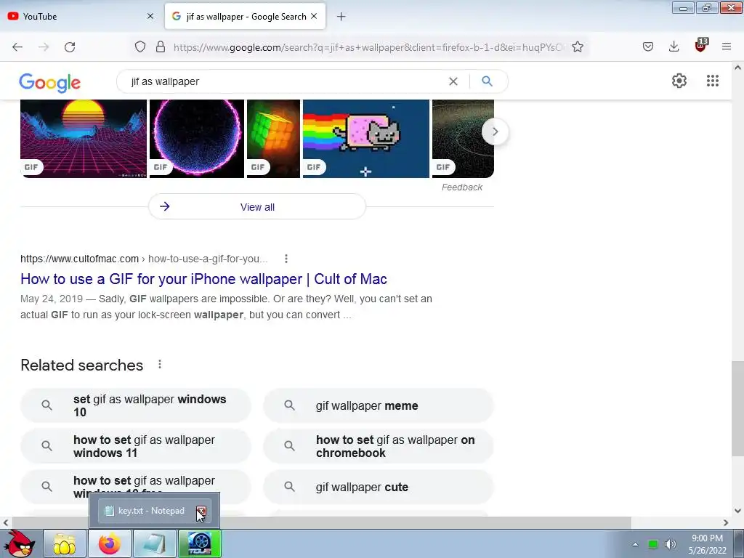This screenshot has height=558, width=744.
Task: Run search with the magnifier button
Action: (x=487, y=81)
